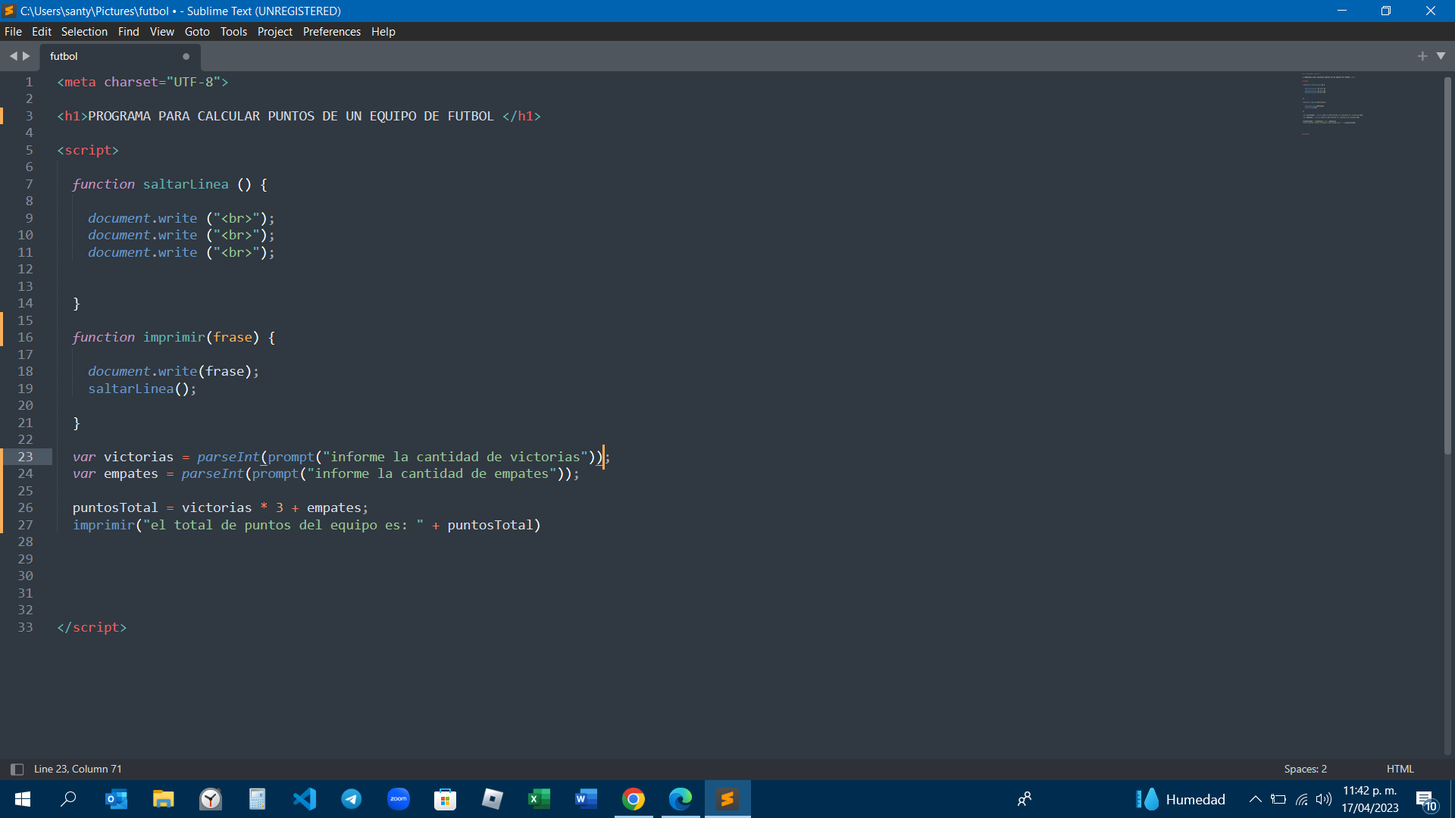Open the notification center icon
This screenshot has height=818, width=1455.
point(1425,800)
